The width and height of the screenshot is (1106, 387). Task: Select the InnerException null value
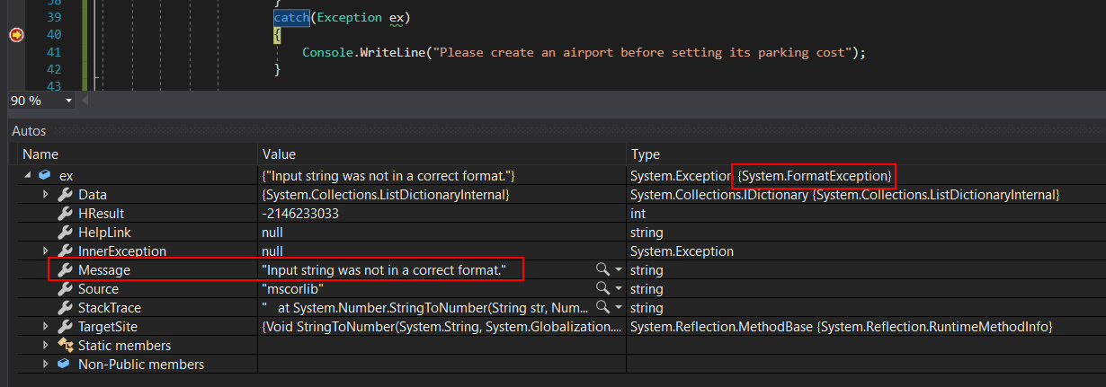pyautogui.click(x=272, y=251)
